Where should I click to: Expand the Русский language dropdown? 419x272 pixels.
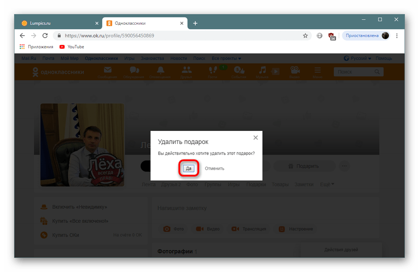(358, 58)
